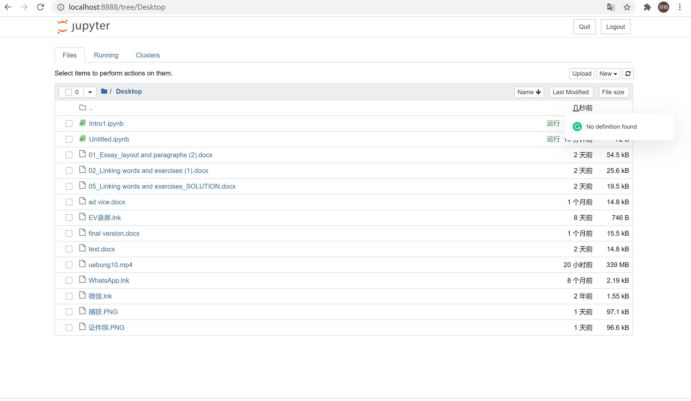Click the Jupyter logo
The width and height of the screenshot is (691, 401).
click(x=83, y=27)
